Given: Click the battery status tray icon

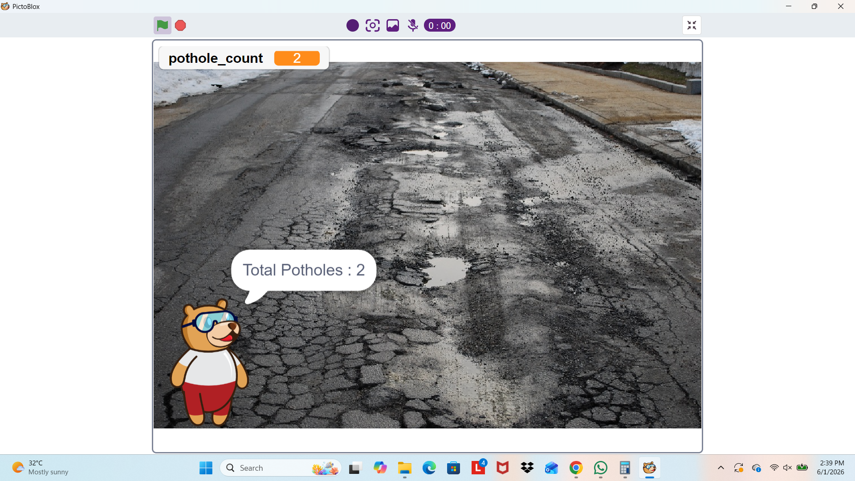Looking at the screenshot, I should 802,468.
